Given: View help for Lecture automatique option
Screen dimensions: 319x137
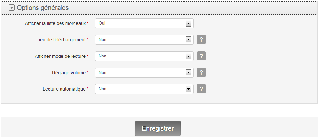Looking at the screenshot, I should tap(201, 89).
